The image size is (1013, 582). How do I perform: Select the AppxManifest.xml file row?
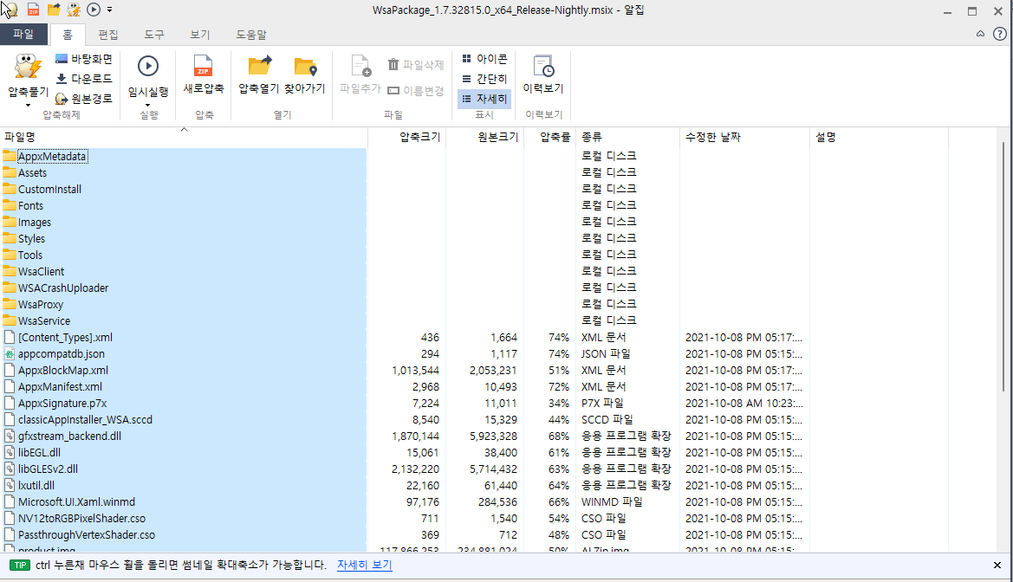[x=62, y=386]
